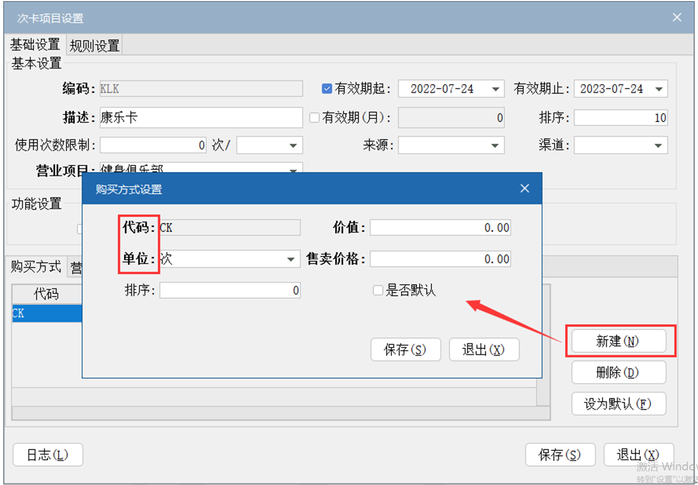Open the 购买方式 tab
This screenshot has height=485, width=698.
36,266
